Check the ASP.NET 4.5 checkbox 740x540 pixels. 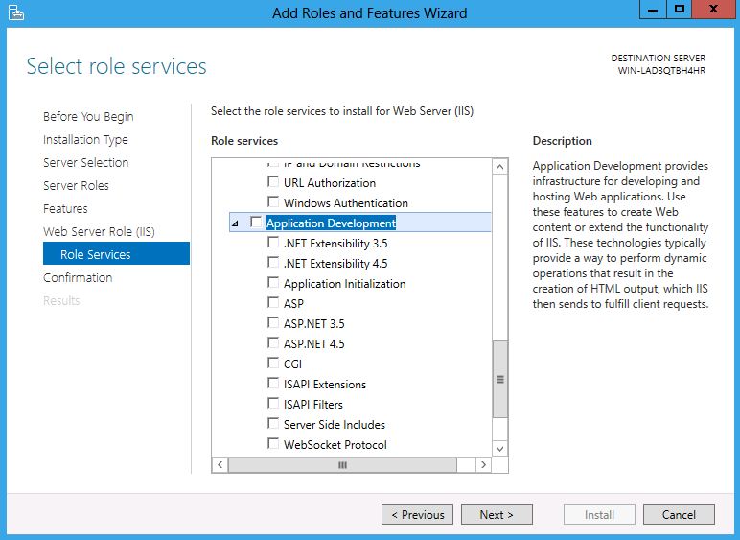coord(273,342)
